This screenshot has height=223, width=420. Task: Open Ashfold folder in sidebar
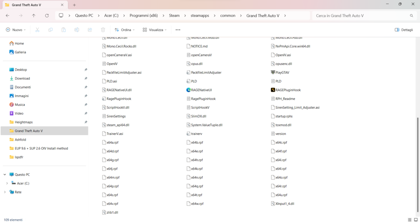pos(18,139)
